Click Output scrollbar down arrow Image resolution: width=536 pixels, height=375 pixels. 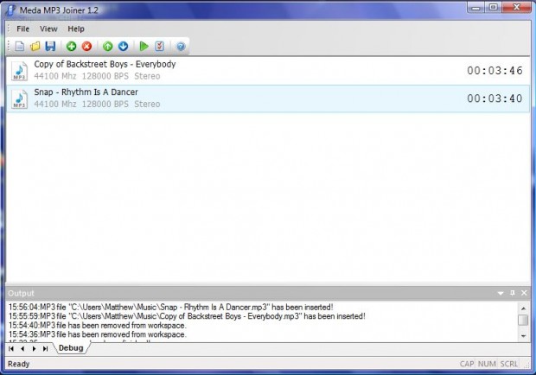point(523,336)
